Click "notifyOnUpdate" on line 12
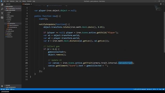The width and height of the screenshot is (165, 93). coord(47,24)
